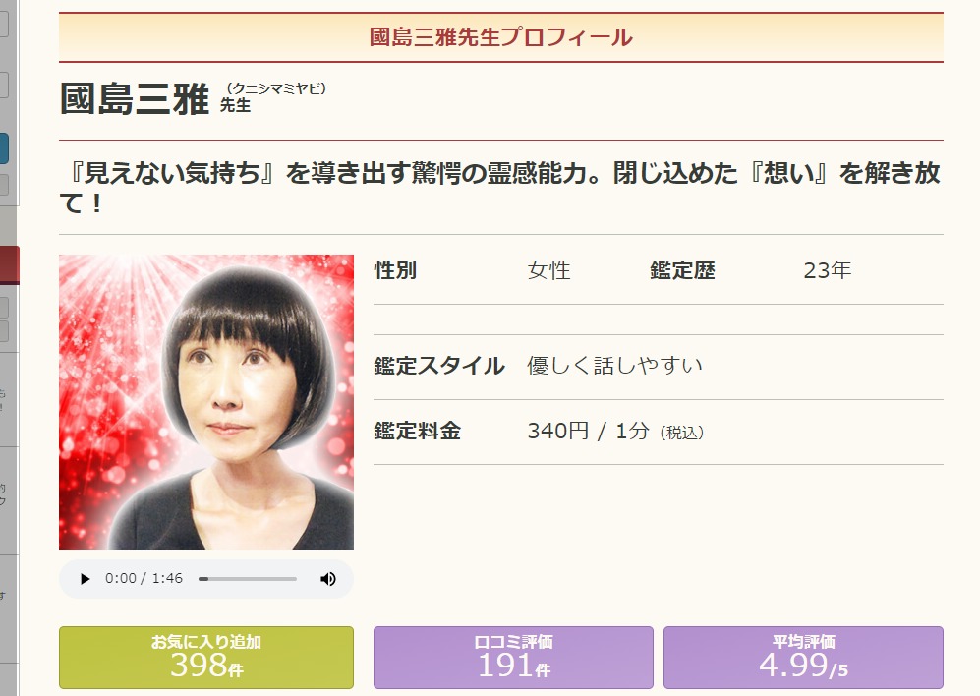The width and height of the screenshot is (980, 696).
Task: Mute the audio player volume icon
Action: (x=327, y=579)
